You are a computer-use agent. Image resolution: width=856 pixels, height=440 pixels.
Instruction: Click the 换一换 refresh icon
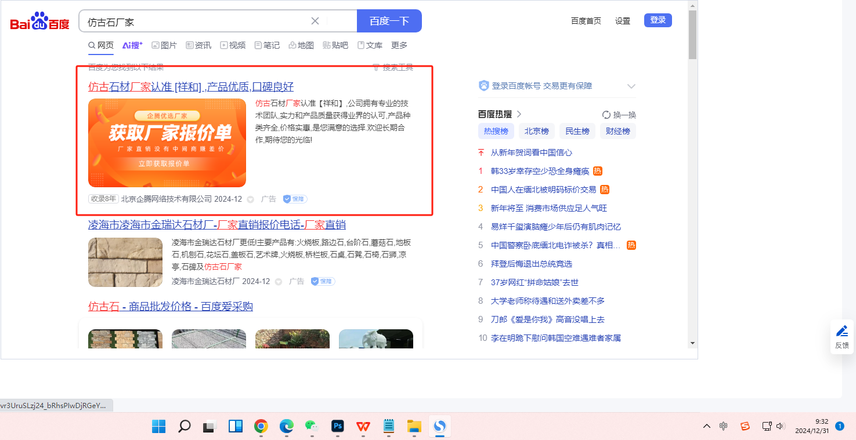click(606, 115)
